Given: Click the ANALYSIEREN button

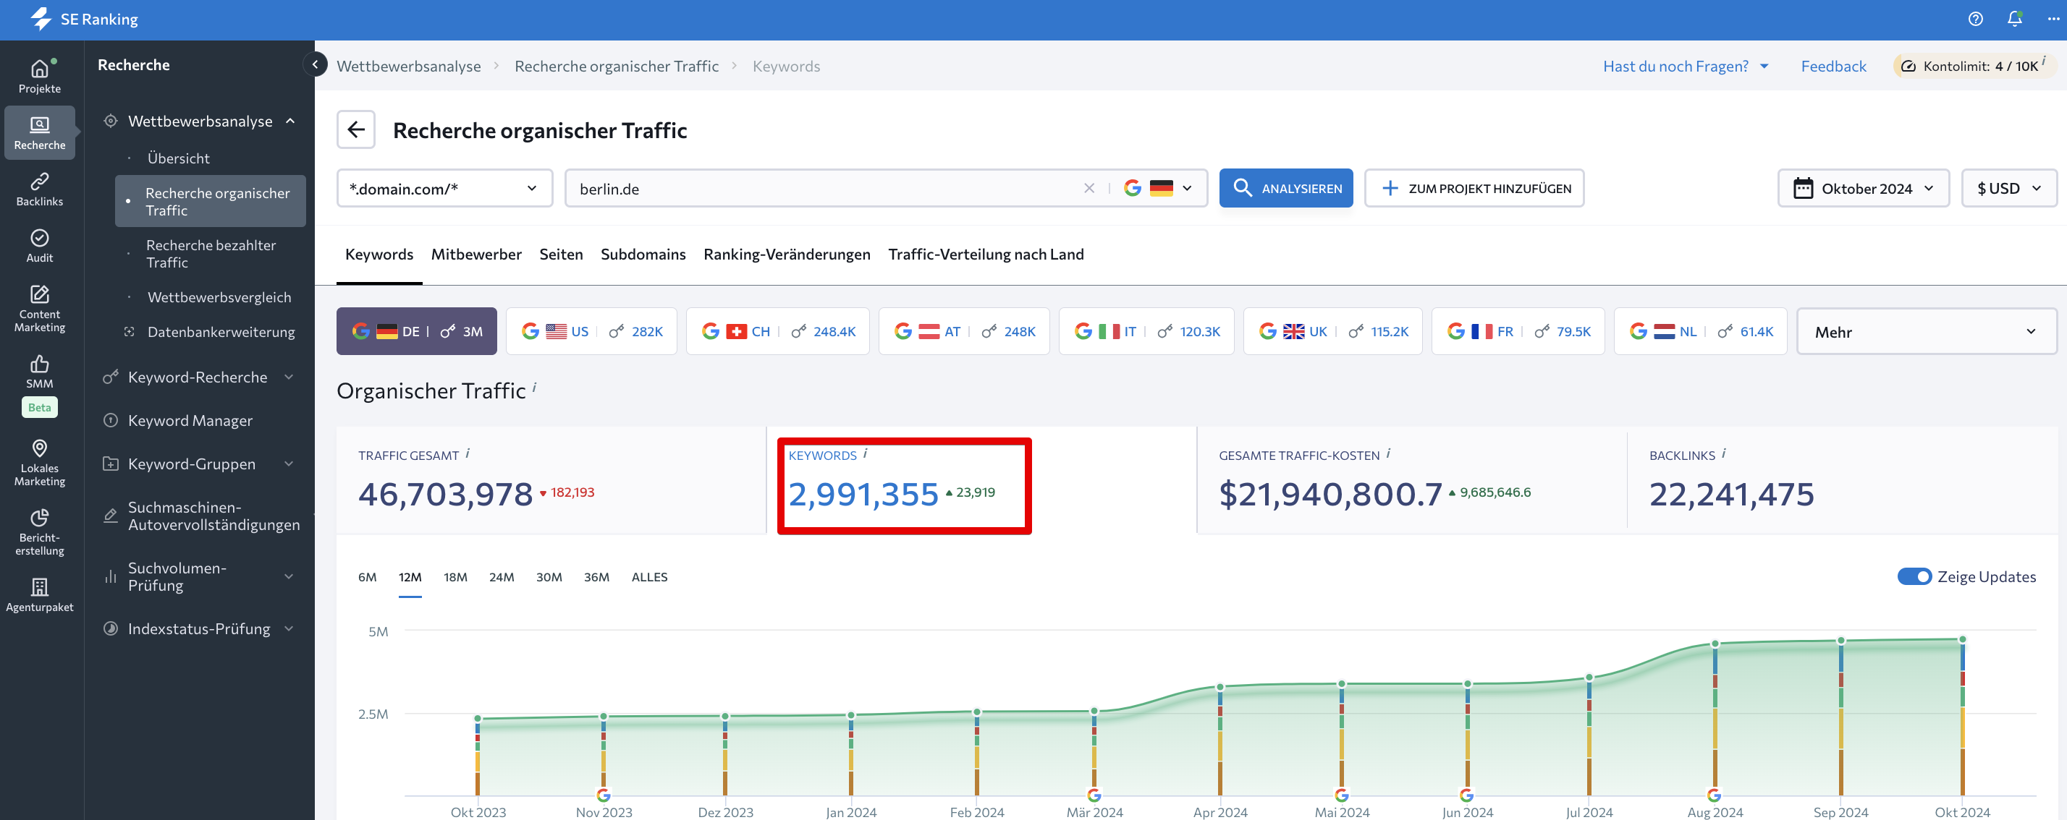Looking at the screenshot, I should (1285, 188).
